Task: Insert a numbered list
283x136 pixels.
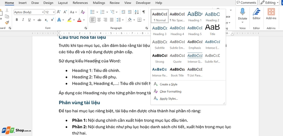Action: (x=103, y=12)
